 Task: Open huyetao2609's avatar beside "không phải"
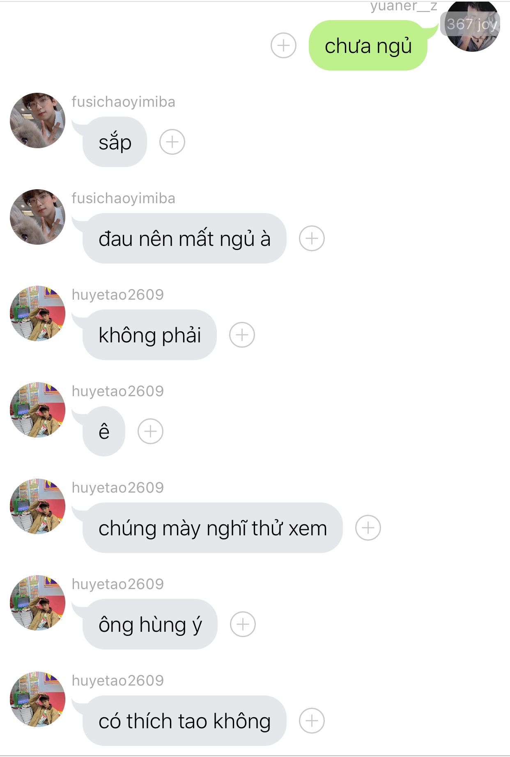[x=37, y=313]
